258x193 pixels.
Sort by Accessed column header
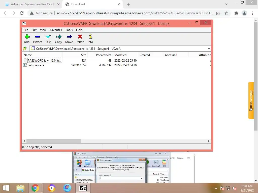[176, 55]
